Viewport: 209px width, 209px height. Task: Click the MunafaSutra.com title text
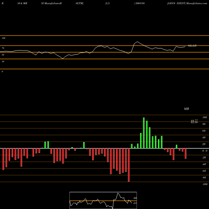pyautogui.click(x=196, y=3)
